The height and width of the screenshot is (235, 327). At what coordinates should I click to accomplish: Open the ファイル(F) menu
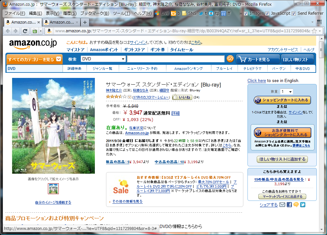tap(15, 13)
